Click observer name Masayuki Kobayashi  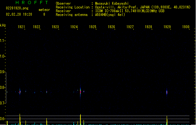pyautogui.click(x=112, y=3)
